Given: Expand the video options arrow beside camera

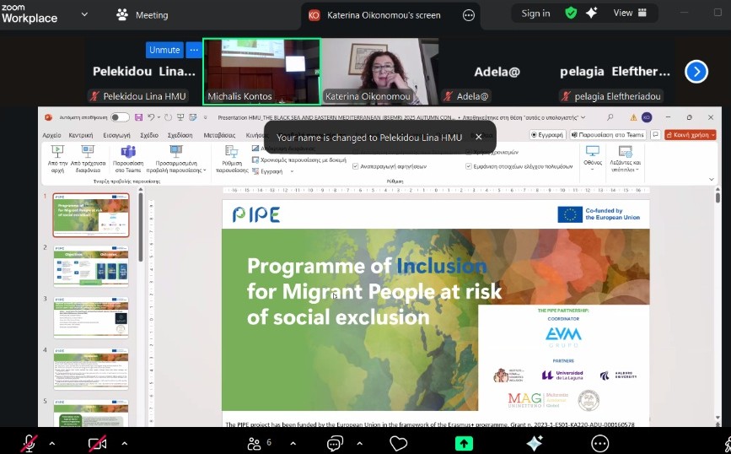Looking at the screenshot, I should tap(124, 443).
